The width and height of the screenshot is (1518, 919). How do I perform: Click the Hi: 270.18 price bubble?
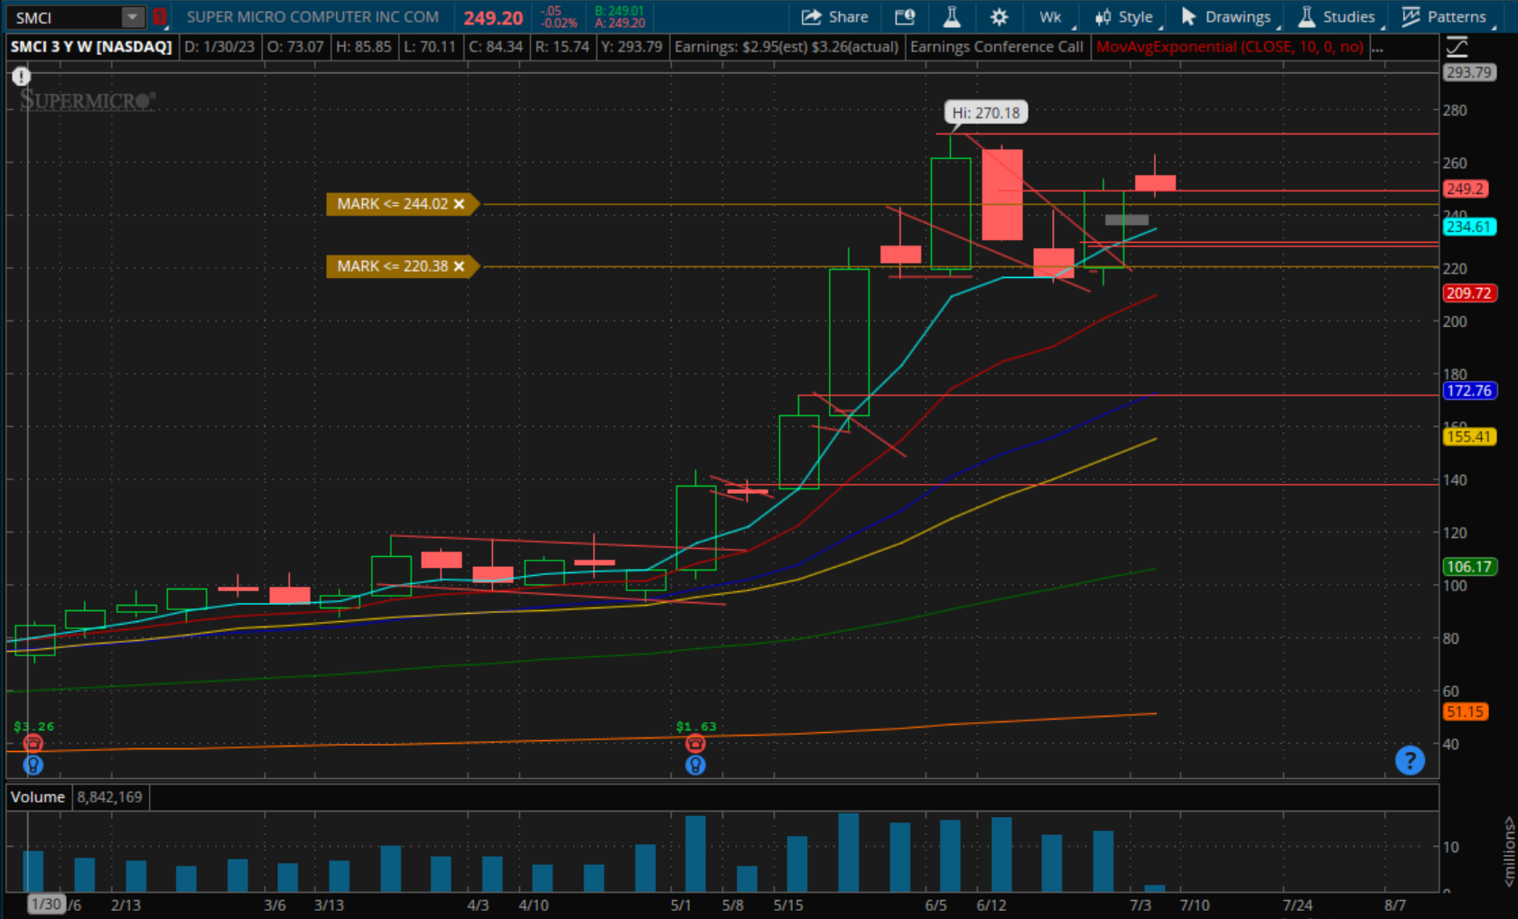click(985, 113)
